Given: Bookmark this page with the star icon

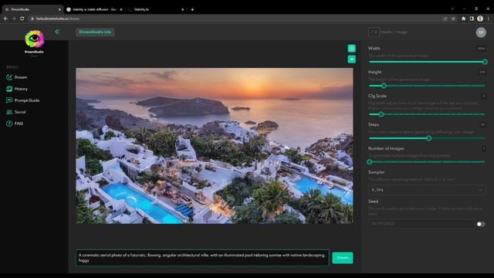Looking at the screenshot, I should [x=453, y=19].
